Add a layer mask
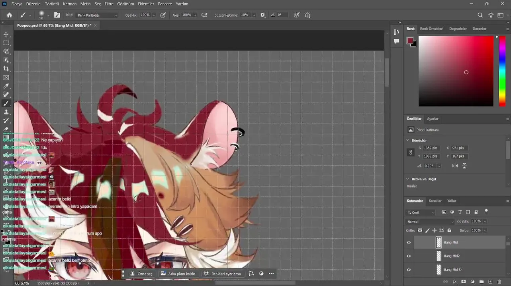 pyautogui.click(x=464, y=282)
